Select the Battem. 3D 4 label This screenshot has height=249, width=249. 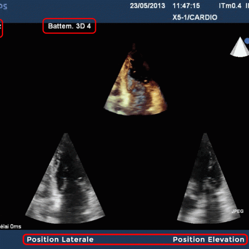69,26
